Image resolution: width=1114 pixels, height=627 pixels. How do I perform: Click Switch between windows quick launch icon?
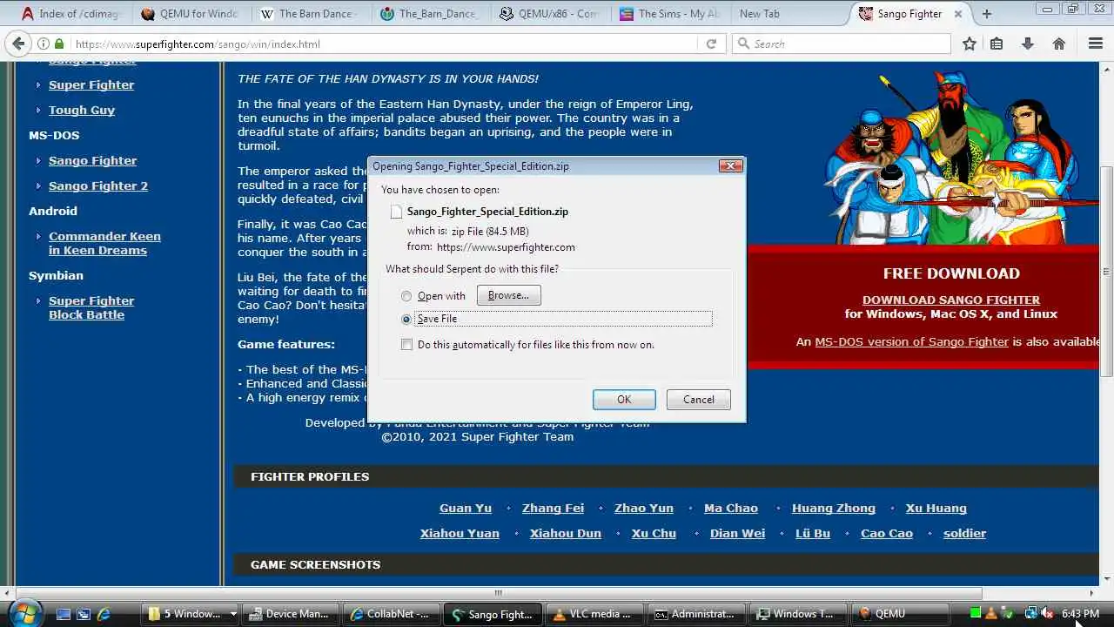tap(84, 614)
